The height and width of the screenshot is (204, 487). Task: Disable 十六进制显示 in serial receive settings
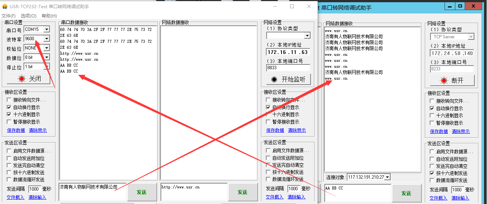pos(9,114)
